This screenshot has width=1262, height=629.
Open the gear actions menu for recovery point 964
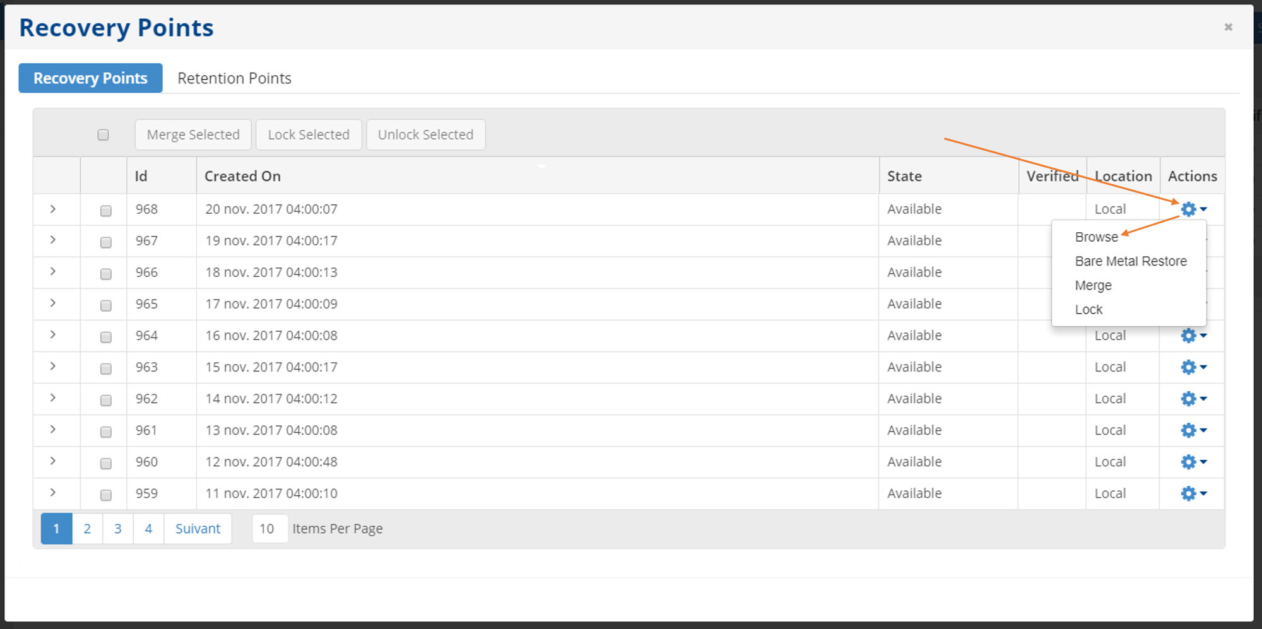[1192, 336]
